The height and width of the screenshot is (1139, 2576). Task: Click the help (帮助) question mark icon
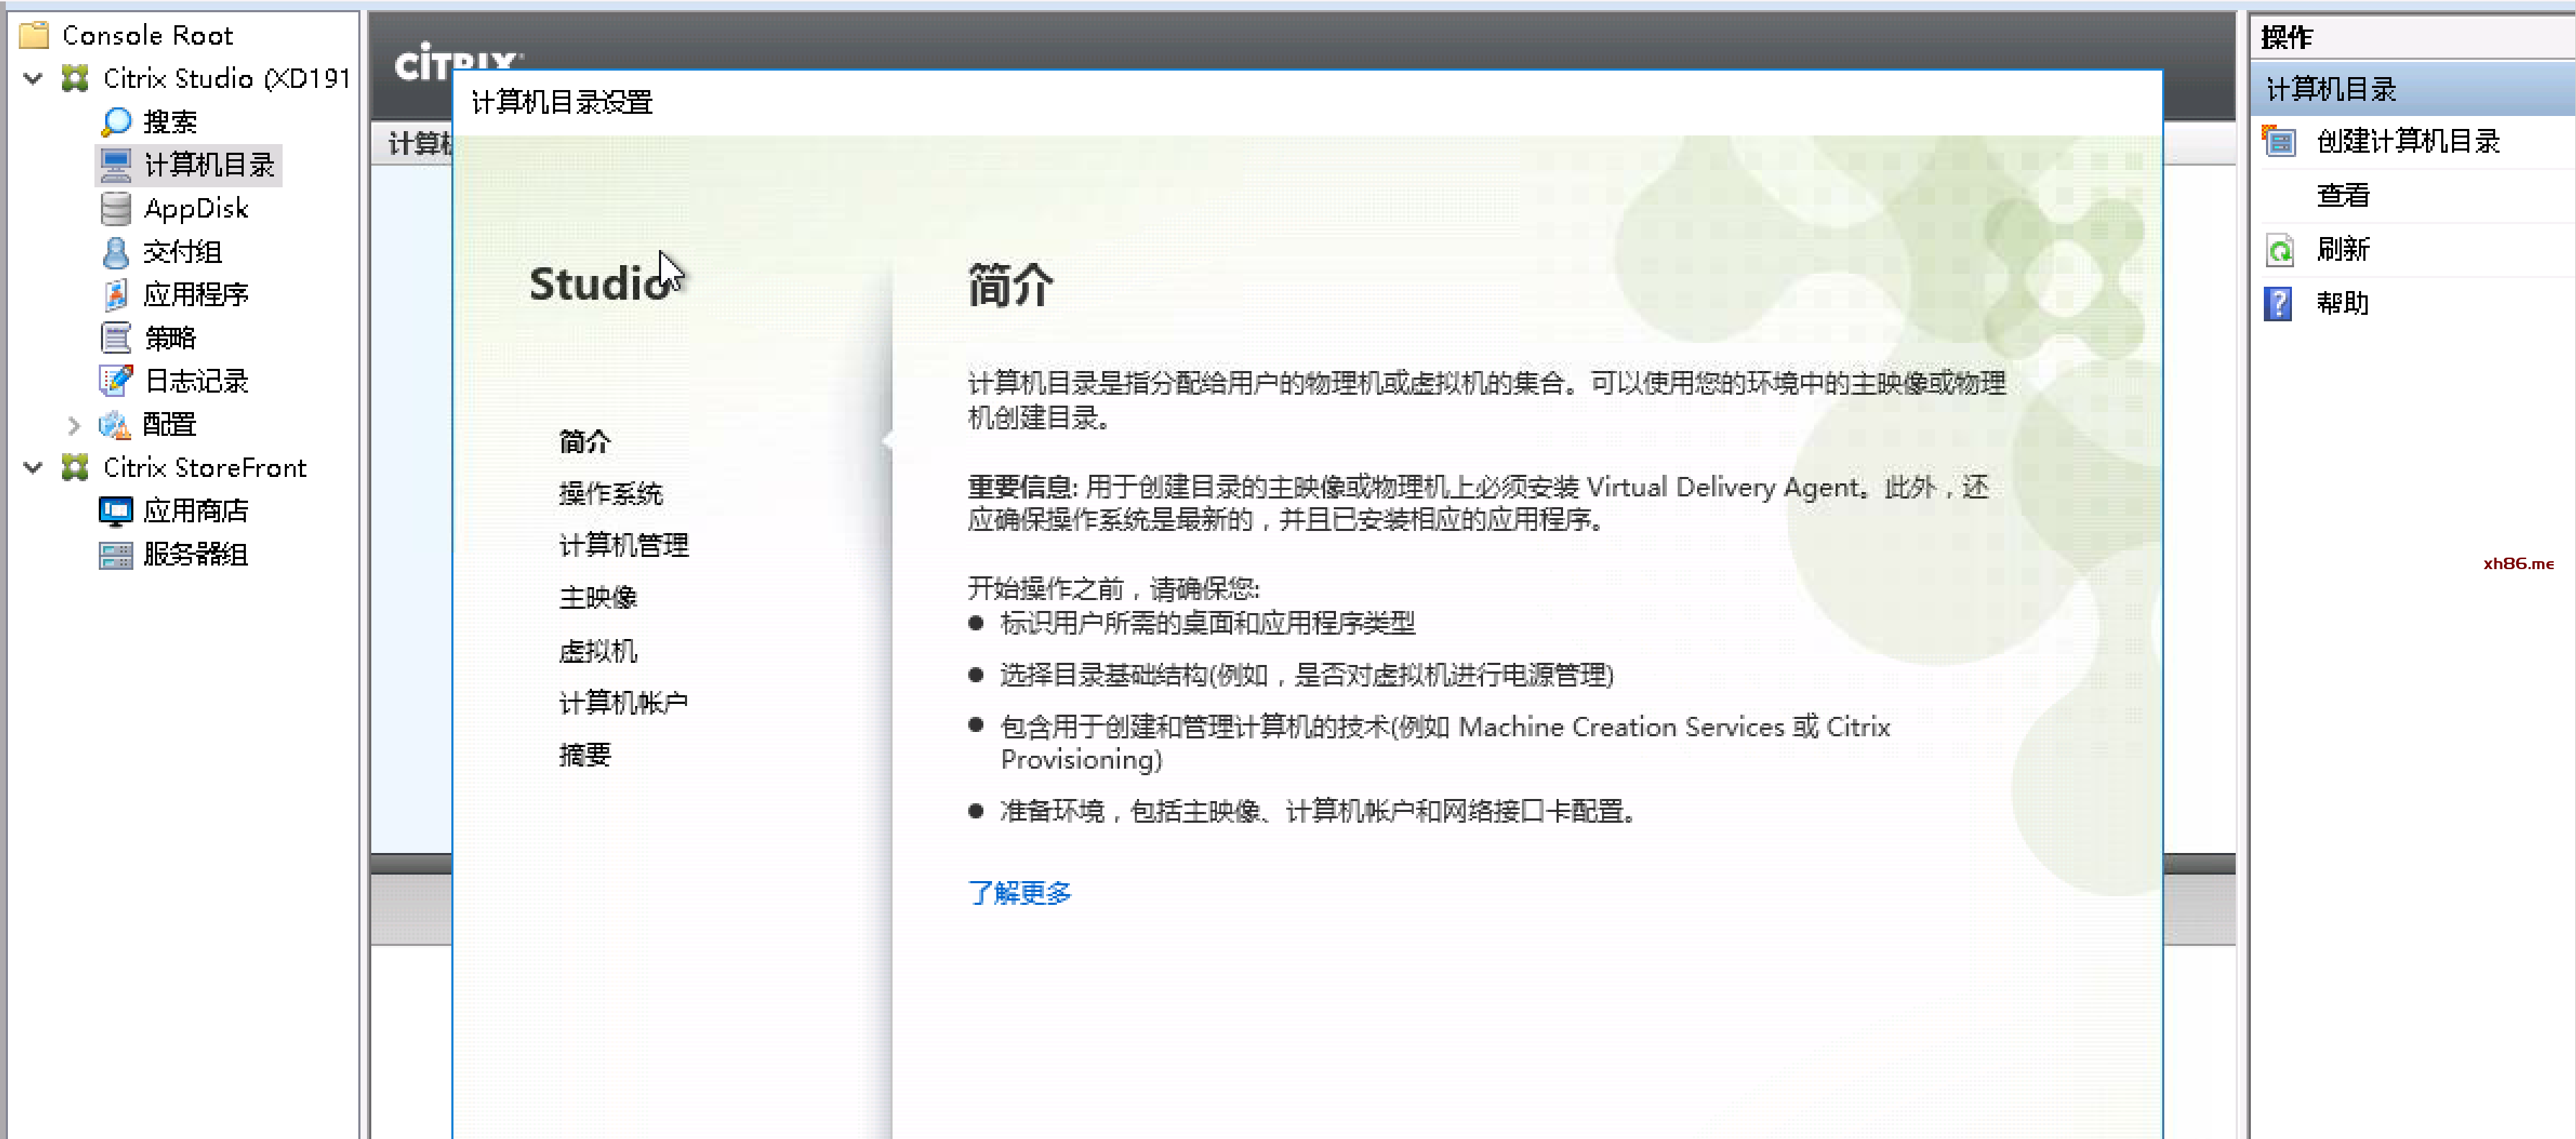2279,304
